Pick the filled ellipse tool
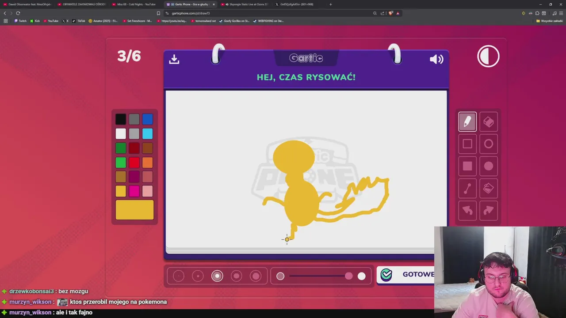The height and width of the screenshot is (318, 566). (x=489, y=166)
